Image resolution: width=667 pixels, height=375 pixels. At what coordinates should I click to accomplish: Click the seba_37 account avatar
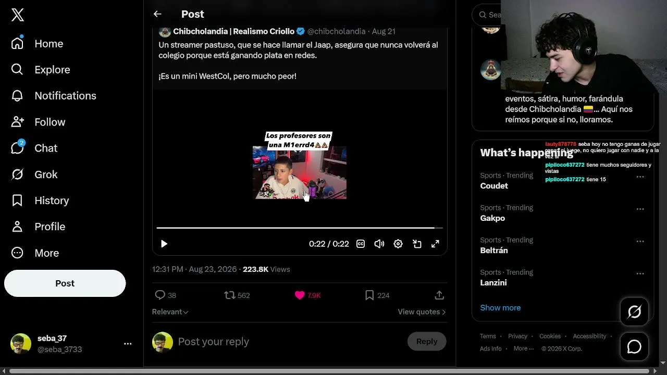(21, 344)
